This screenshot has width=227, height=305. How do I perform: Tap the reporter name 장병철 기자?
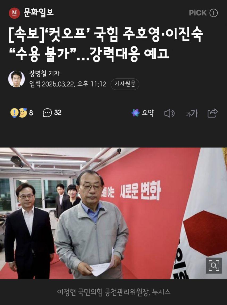[x=44, y=73]
